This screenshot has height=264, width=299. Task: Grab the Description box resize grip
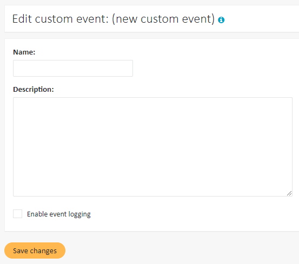click(x=289, y=193)
